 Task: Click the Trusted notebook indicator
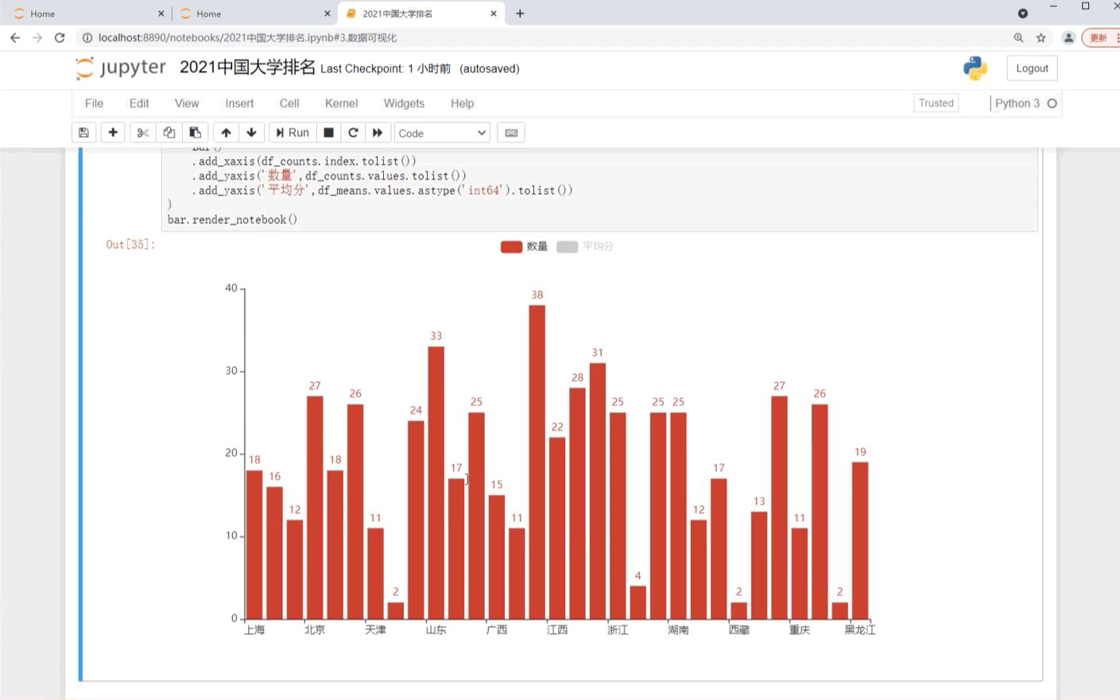pos(936,102)
